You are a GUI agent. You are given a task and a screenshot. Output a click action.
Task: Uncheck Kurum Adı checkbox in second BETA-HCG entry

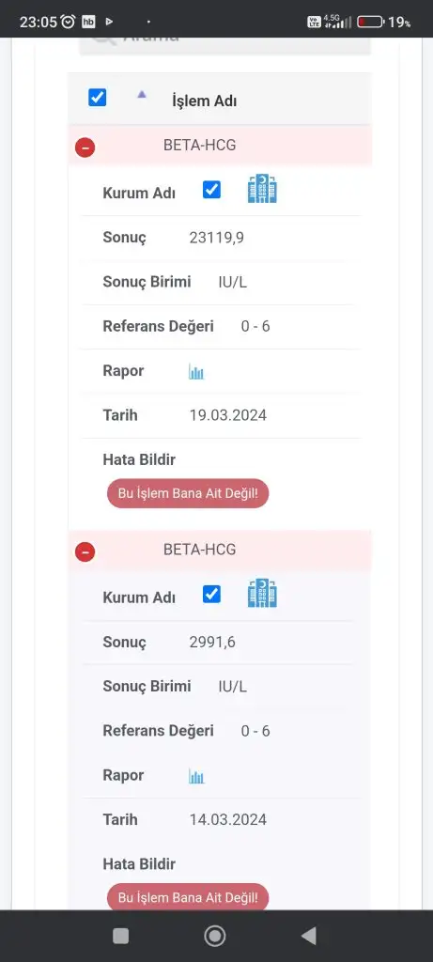(211, 594)
